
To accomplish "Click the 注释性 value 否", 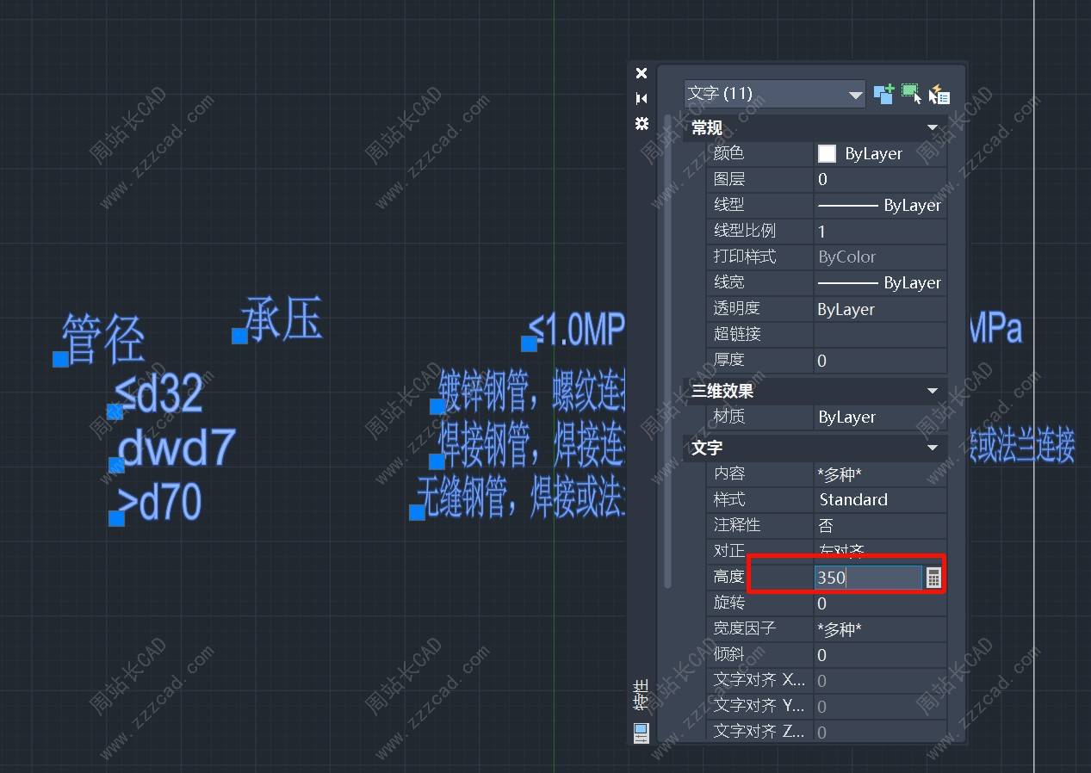I will [x=878, y=525].
